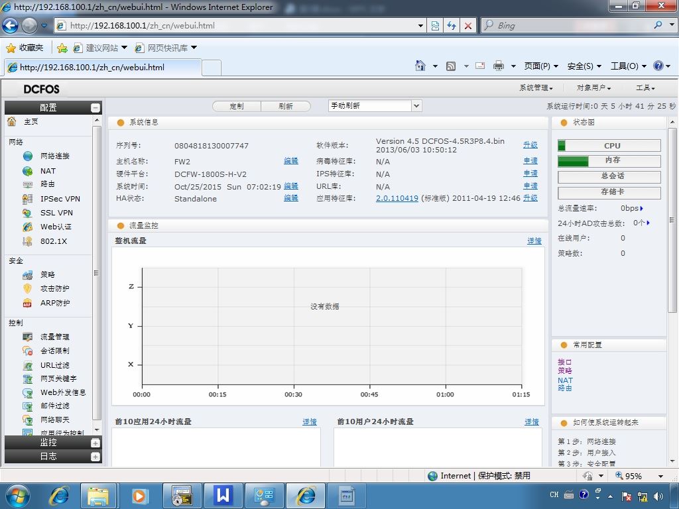The image size is (679, 509).
Task: Open the 主页 home icon in sidebar
Action: (x=12, y=122)
